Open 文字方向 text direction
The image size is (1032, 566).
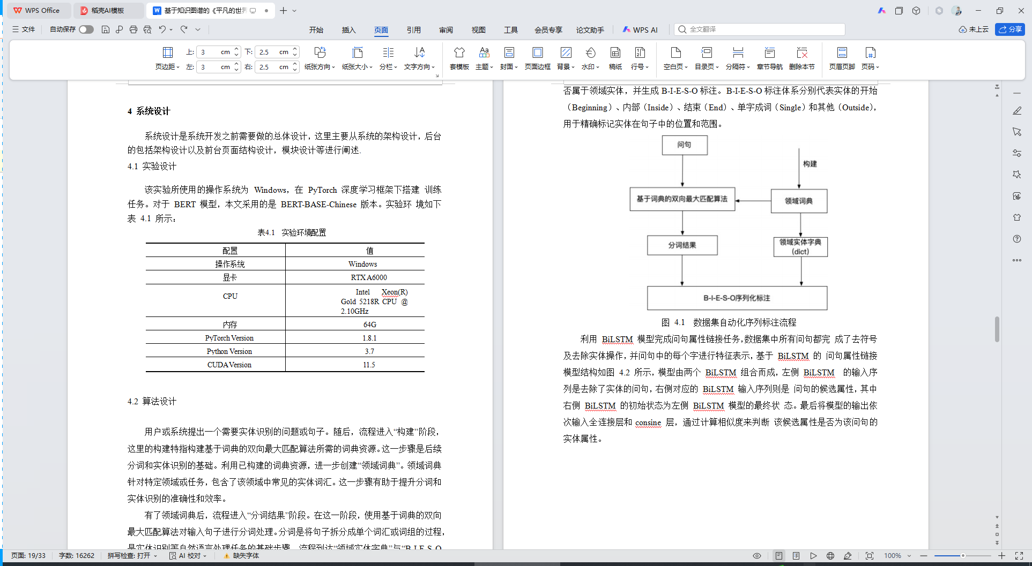click(x=419, y=58)
